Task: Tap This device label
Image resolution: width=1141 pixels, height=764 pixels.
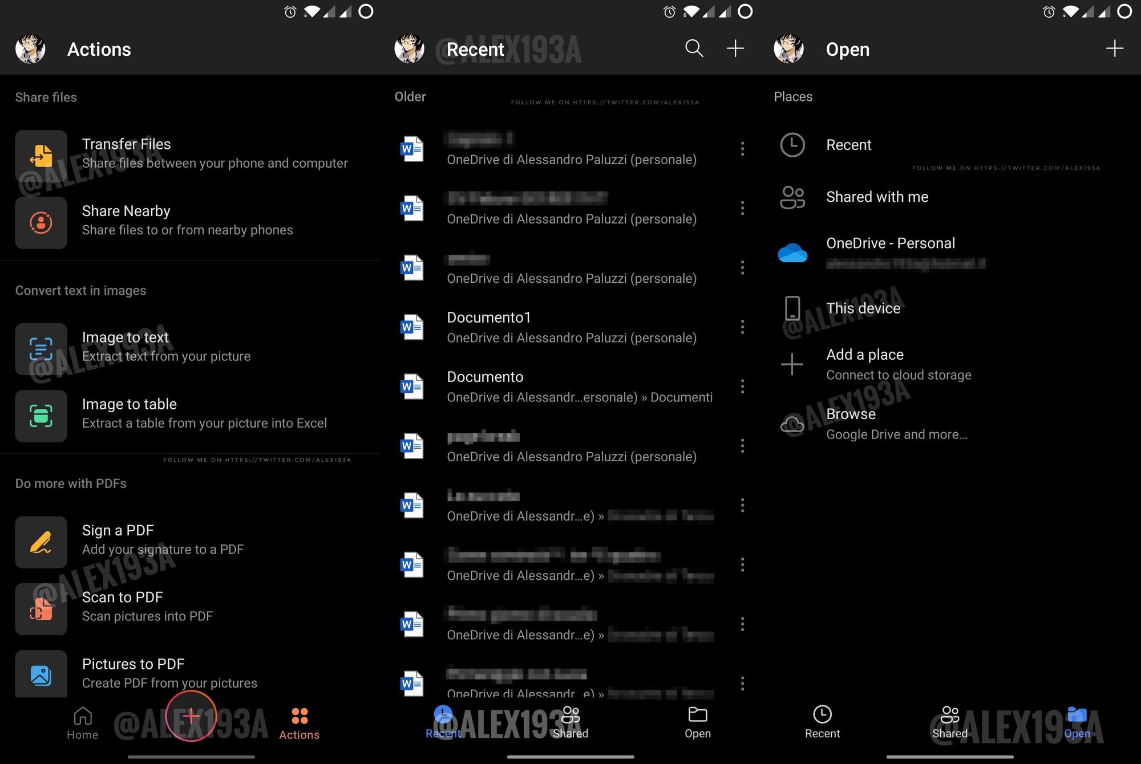Action: [x=863, y=308]
